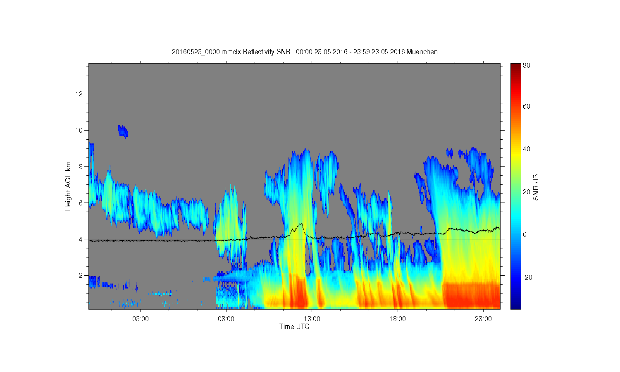Click the 13:00 time tick label
Viewport: 620px width, 372px height.
[312, 319]
